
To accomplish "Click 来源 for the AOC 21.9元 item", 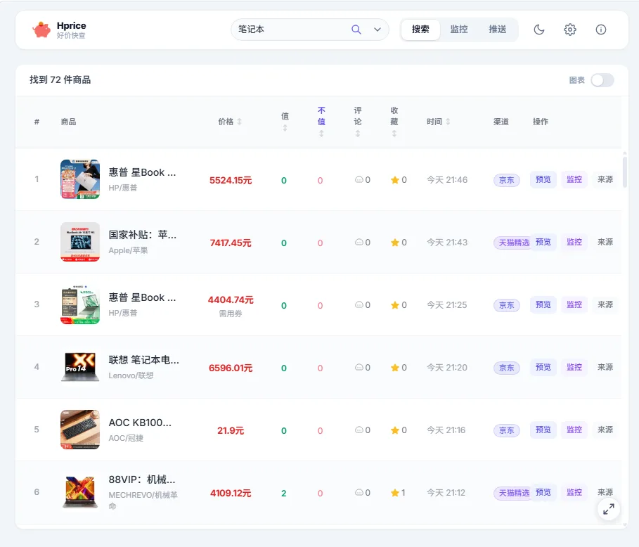I will 605,430.
